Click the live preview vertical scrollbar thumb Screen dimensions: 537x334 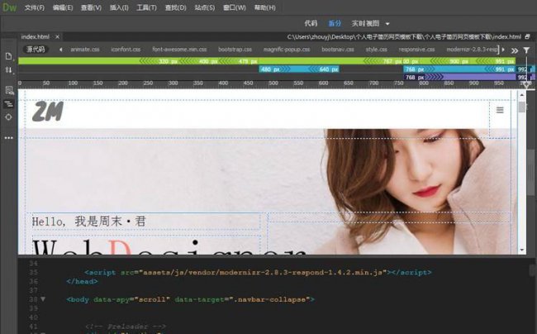(x=522, y=107)
